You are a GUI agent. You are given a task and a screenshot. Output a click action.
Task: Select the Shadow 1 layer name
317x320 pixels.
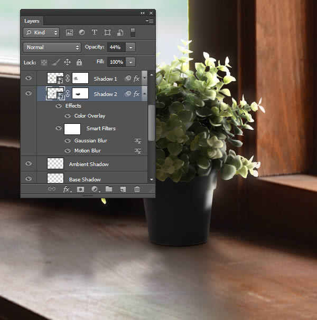click(x=105, y=79)
